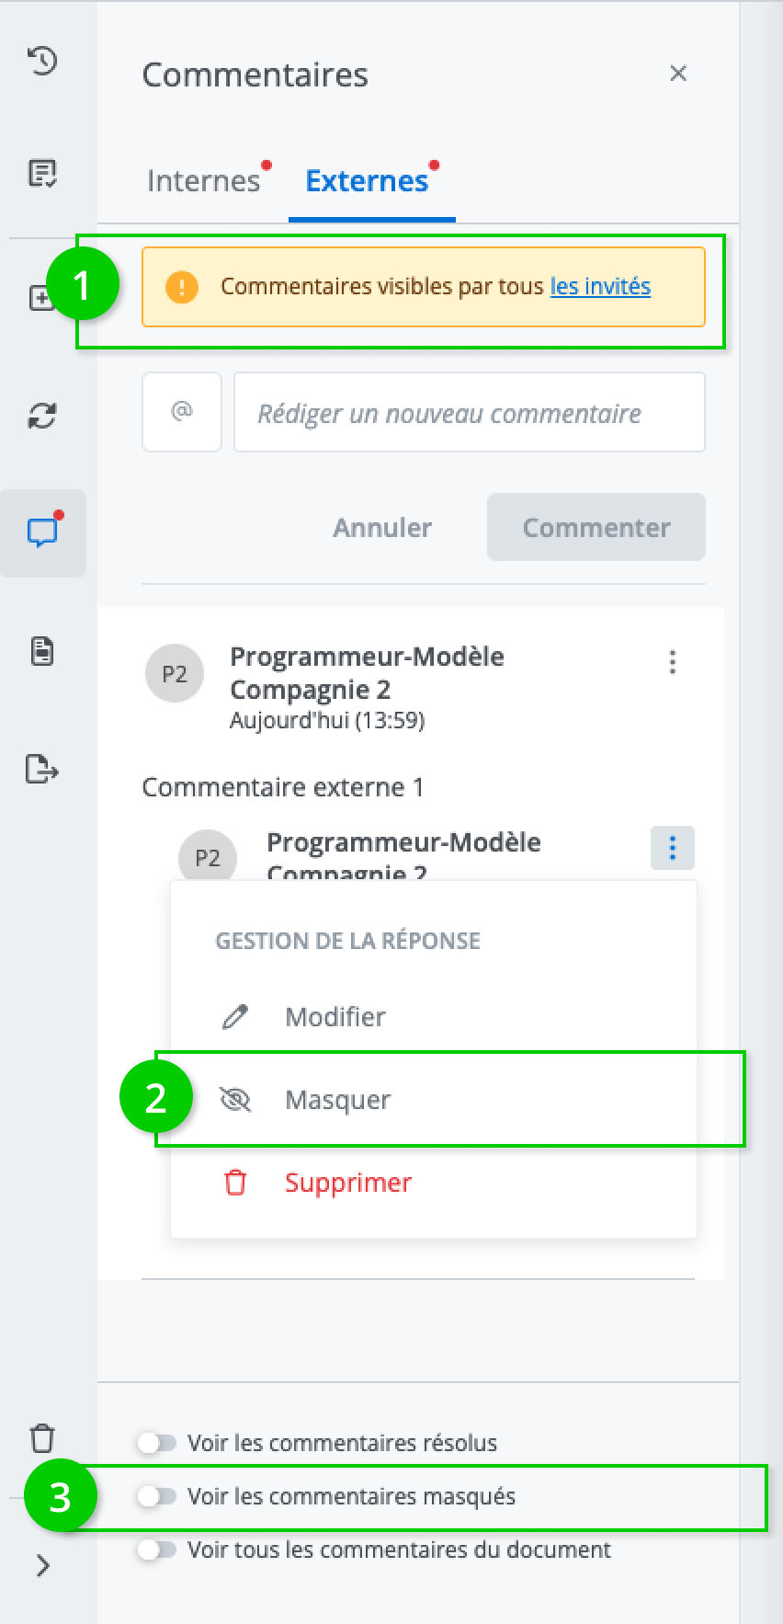Collapse the reply options three-dot menu
This screenshot has width=783, height=1624.
(673, 848)
